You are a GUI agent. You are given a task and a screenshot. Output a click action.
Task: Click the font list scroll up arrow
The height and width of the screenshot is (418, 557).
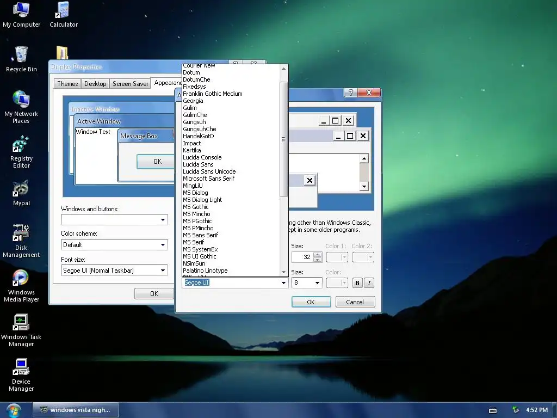tap(283, 69)
